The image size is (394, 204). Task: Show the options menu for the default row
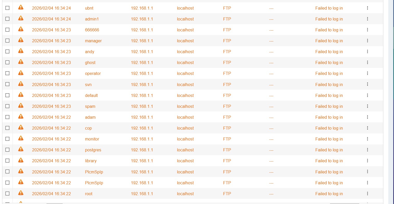click(x=367, y=95)
